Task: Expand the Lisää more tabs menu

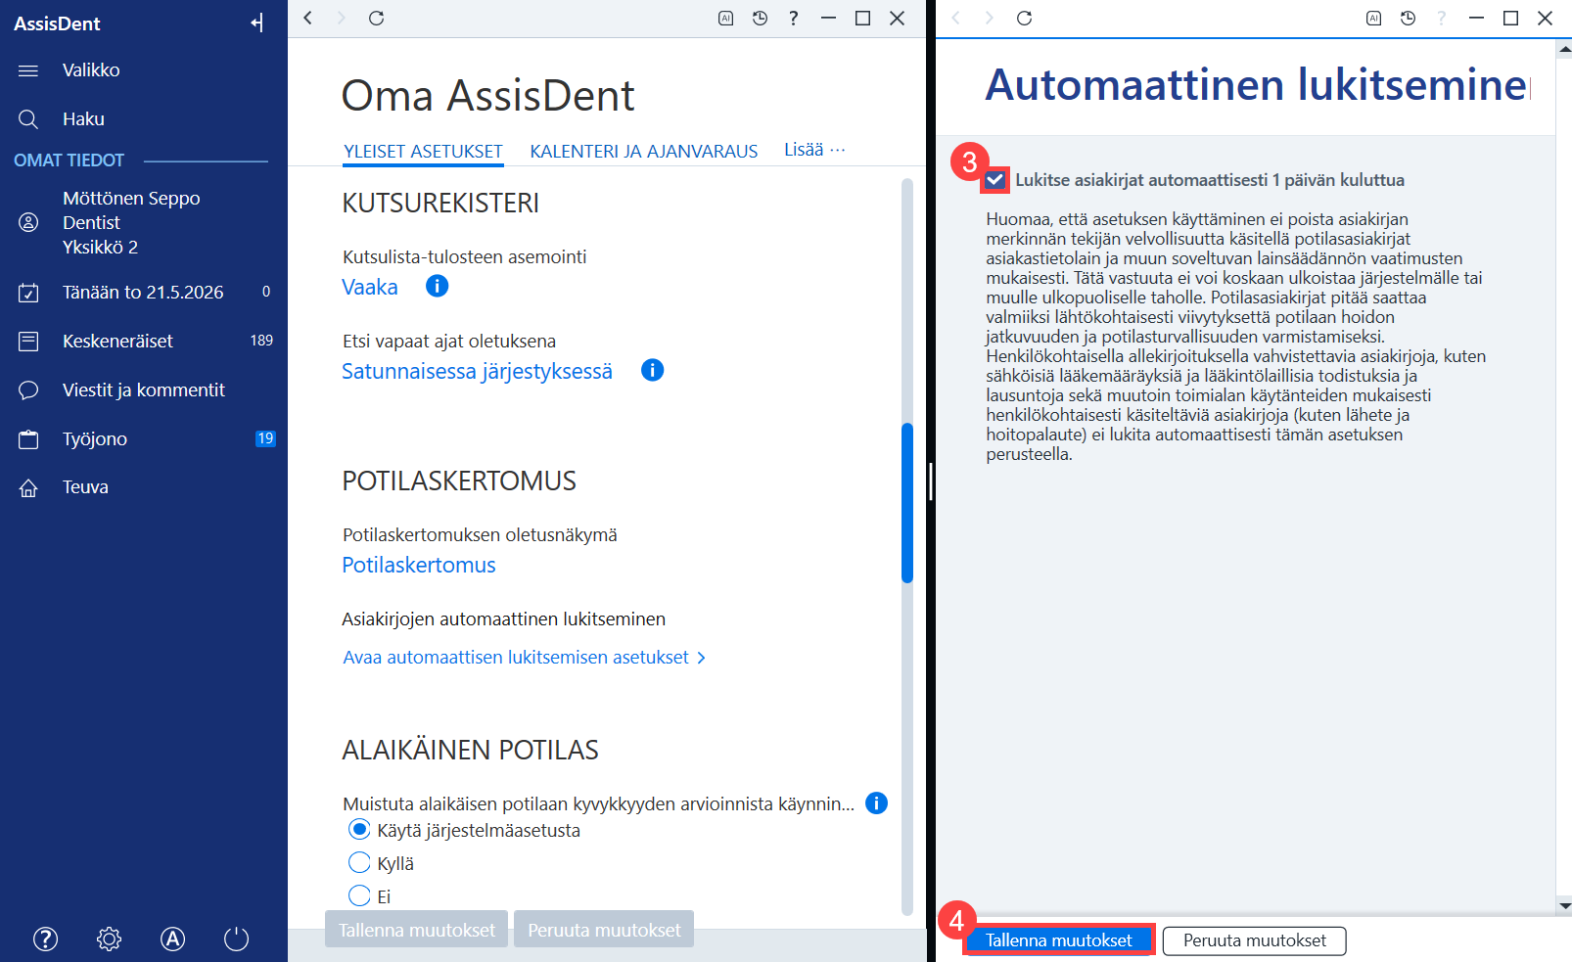Action: pyautogui.click(x=814, y=150)
